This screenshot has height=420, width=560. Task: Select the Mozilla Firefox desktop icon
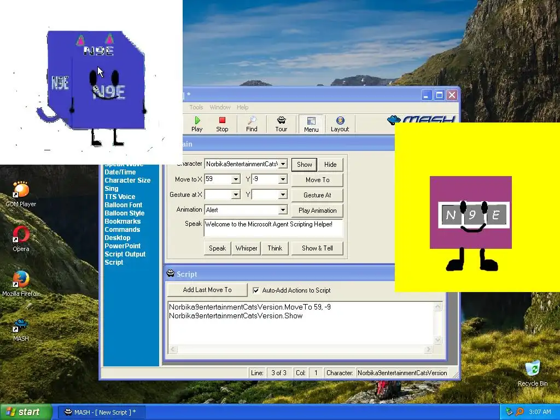coord(21,284)
